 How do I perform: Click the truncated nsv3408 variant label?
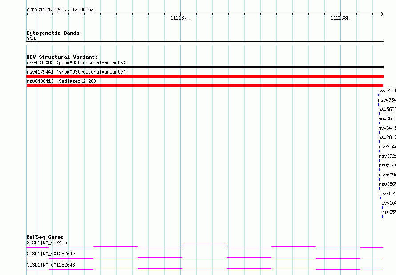tap(387, 128)
